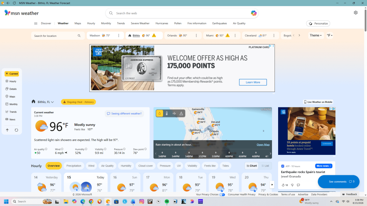
Task: Click the Air quality info icon
Action: tap(46, 149)
